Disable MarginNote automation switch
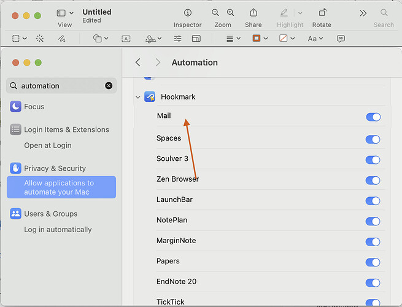The image size is (402, 307). coord(373,242)
